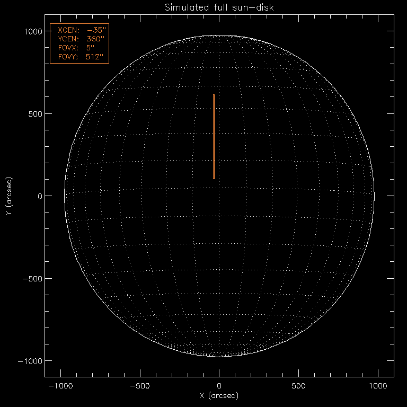Click the "Simulated full sun-disk" plot title
Image resolution: width=407 pixels, height=407 pixels.
tap(219, 7)
